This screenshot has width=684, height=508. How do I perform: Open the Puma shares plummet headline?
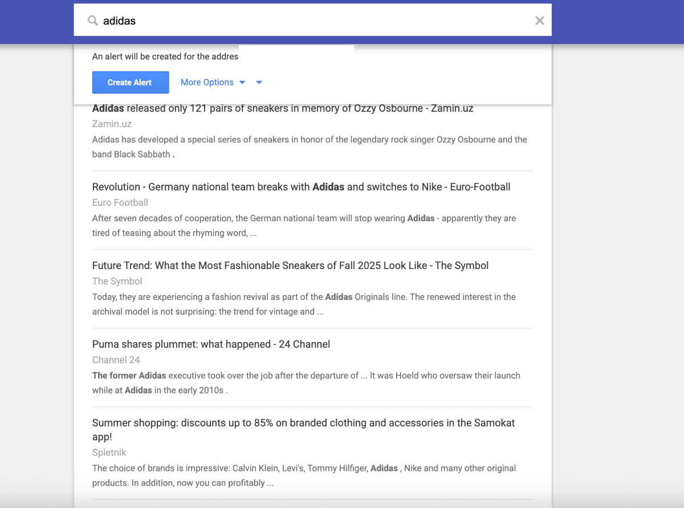pyautogui.click(x=211, y=344)
